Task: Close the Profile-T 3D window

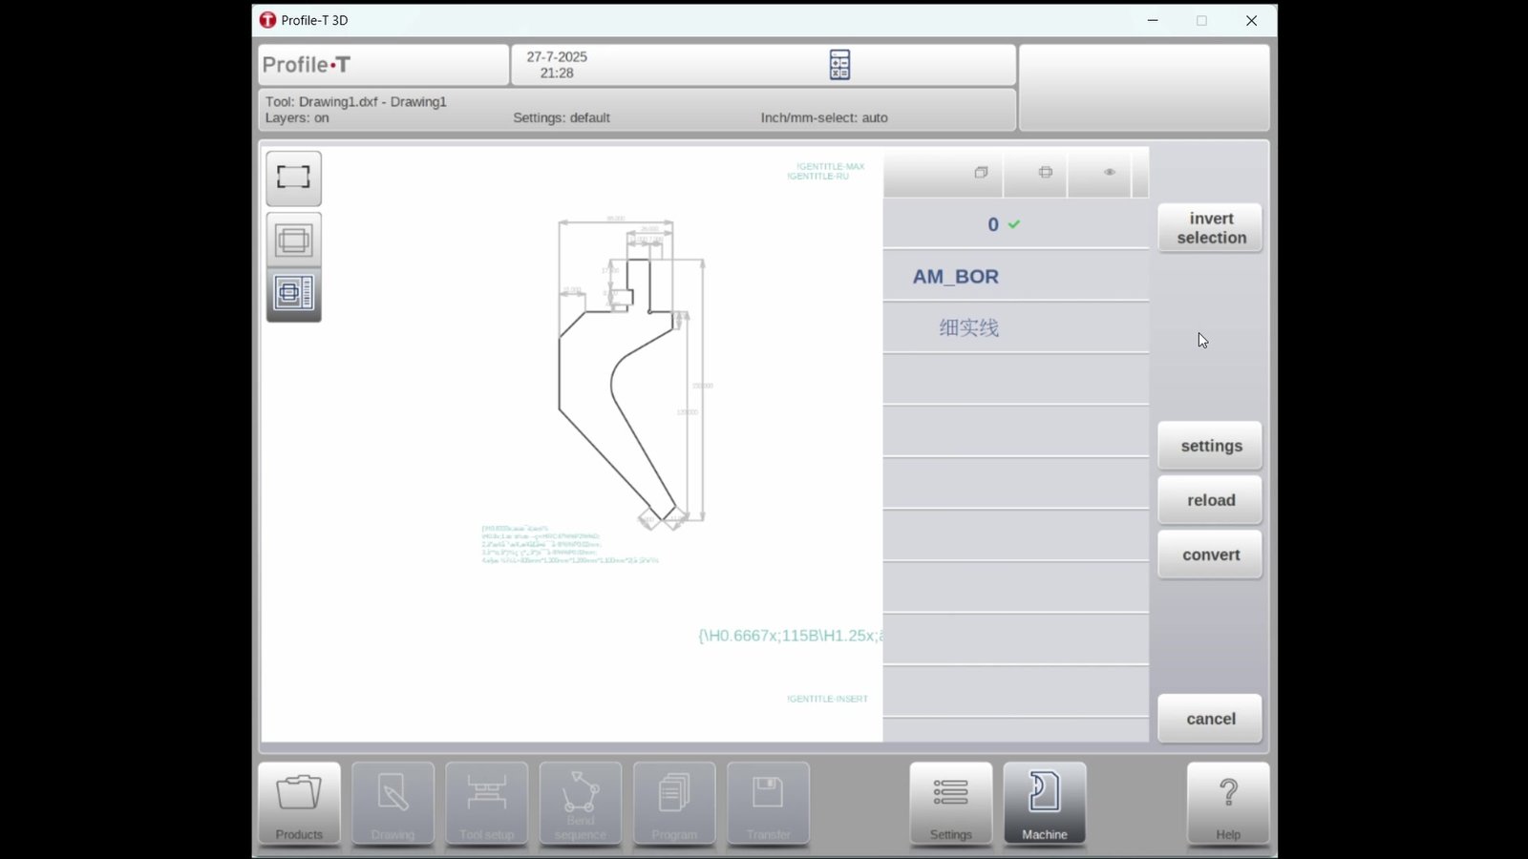Action: tap(1251, 20)
